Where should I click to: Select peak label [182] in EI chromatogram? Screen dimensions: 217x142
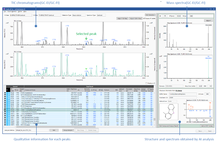pyautogui.click(x=129, y=40)
